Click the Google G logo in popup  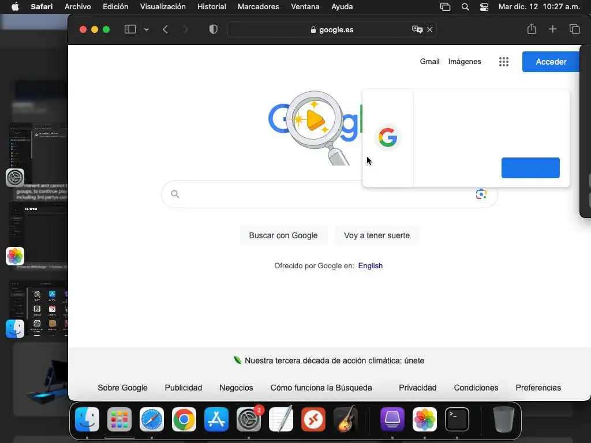click(388, 137)
